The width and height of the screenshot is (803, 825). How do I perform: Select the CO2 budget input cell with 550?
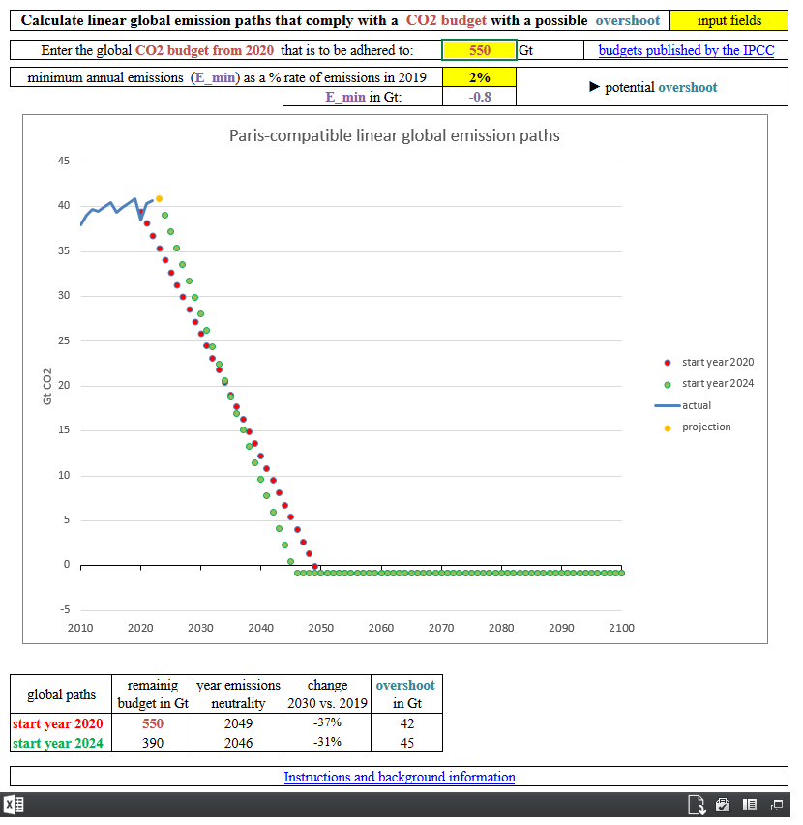[479, 50]
